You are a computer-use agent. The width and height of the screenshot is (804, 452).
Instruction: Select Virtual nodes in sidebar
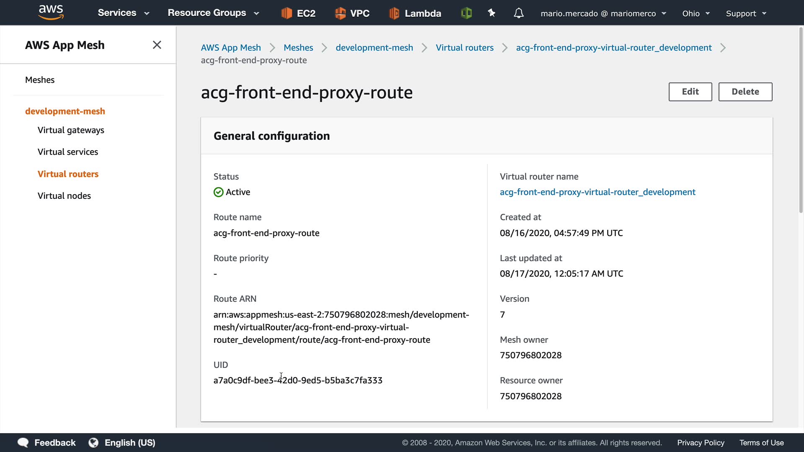64,196
